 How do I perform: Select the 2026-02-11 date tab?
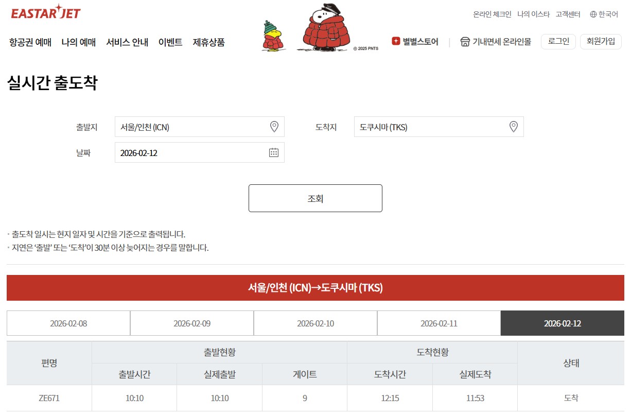(x=439, y=323)
